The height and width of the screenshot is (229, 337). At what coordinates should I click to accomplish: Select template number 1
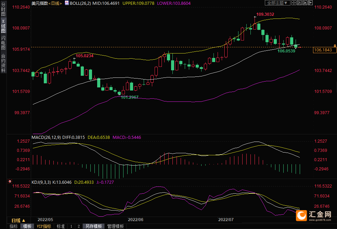coord(71,226)
